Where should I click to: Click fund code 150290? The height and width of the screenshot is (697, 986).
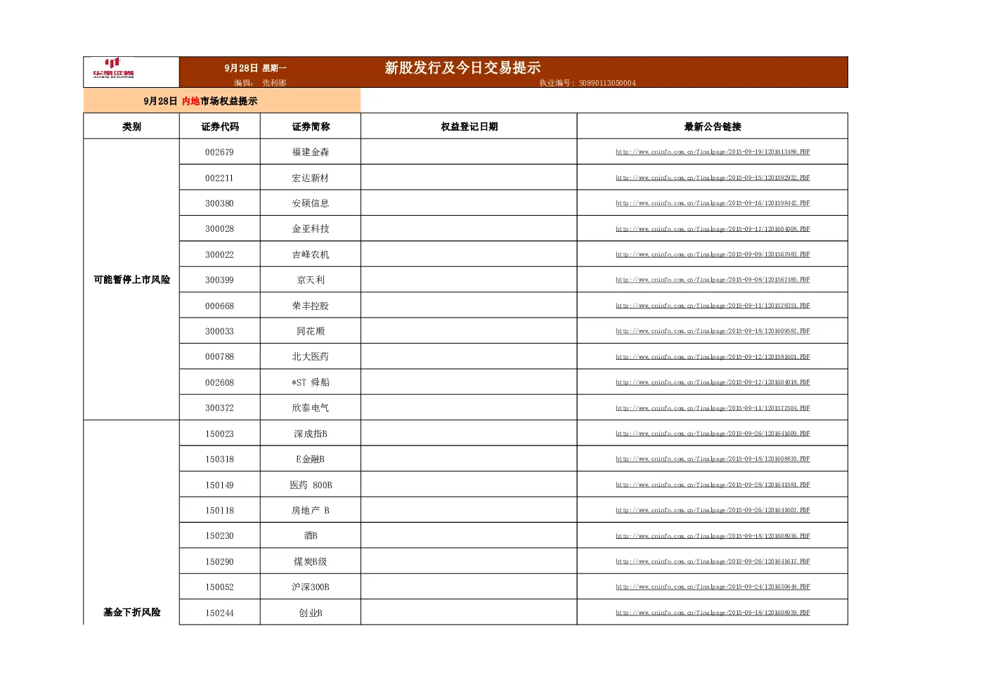click(219, 561)
